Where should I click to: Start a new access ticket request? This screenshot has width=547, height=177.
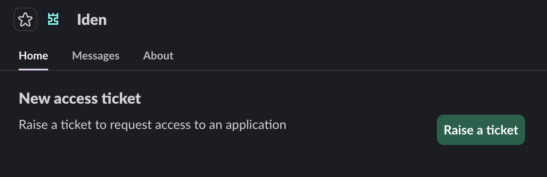(481, 130)
